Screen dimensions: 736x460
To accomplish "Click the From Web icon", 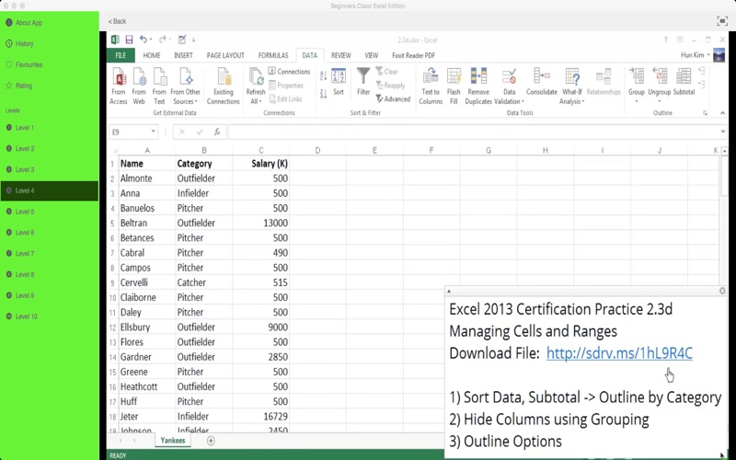I will (x=139, y=86).
